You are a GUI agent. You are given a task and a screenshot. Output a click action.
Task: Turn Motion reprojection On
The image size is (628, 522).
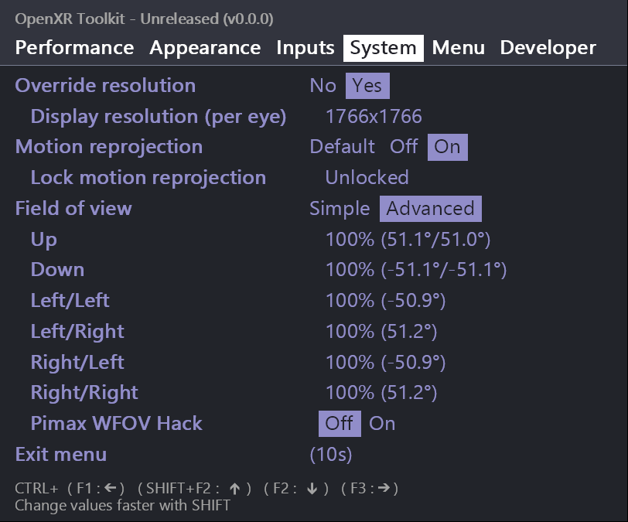(447, 147)
